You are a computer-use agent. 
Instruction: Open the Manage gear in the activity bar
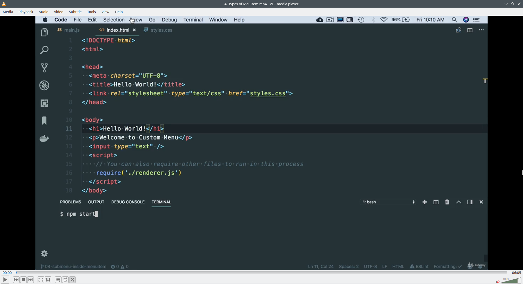[44, 254]
